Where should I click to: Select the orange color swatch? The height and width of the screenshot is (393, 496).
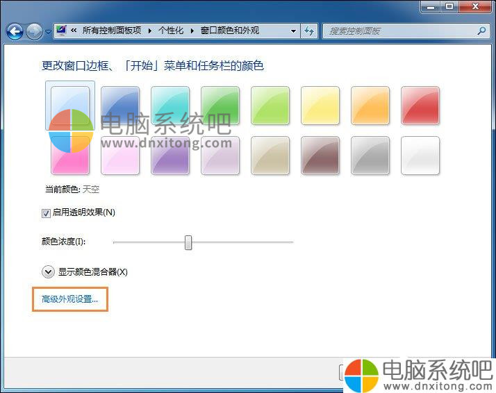pyautogui.click(x=370, y=106)
